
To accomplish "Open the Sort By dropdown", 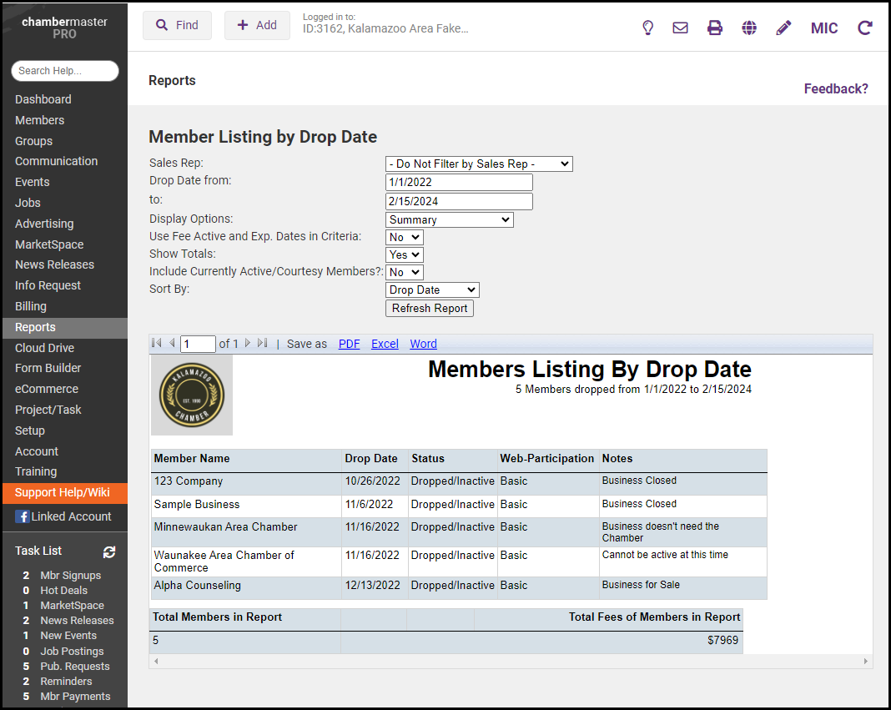I will point(432,290).
